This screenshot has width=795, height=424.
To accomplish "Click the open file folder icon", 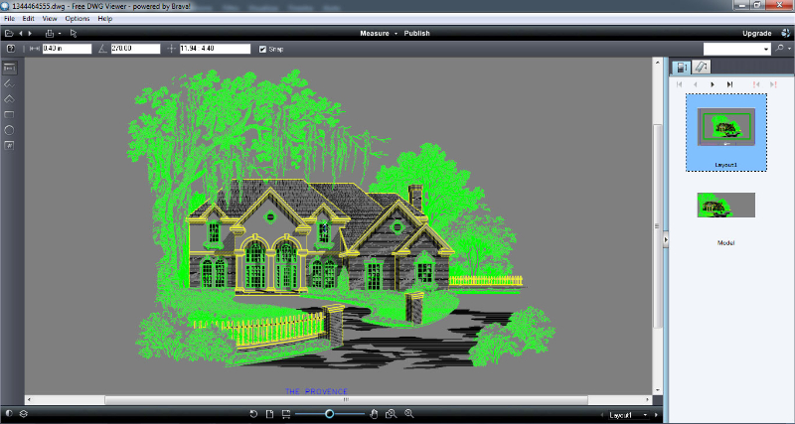I will (8, 33).
